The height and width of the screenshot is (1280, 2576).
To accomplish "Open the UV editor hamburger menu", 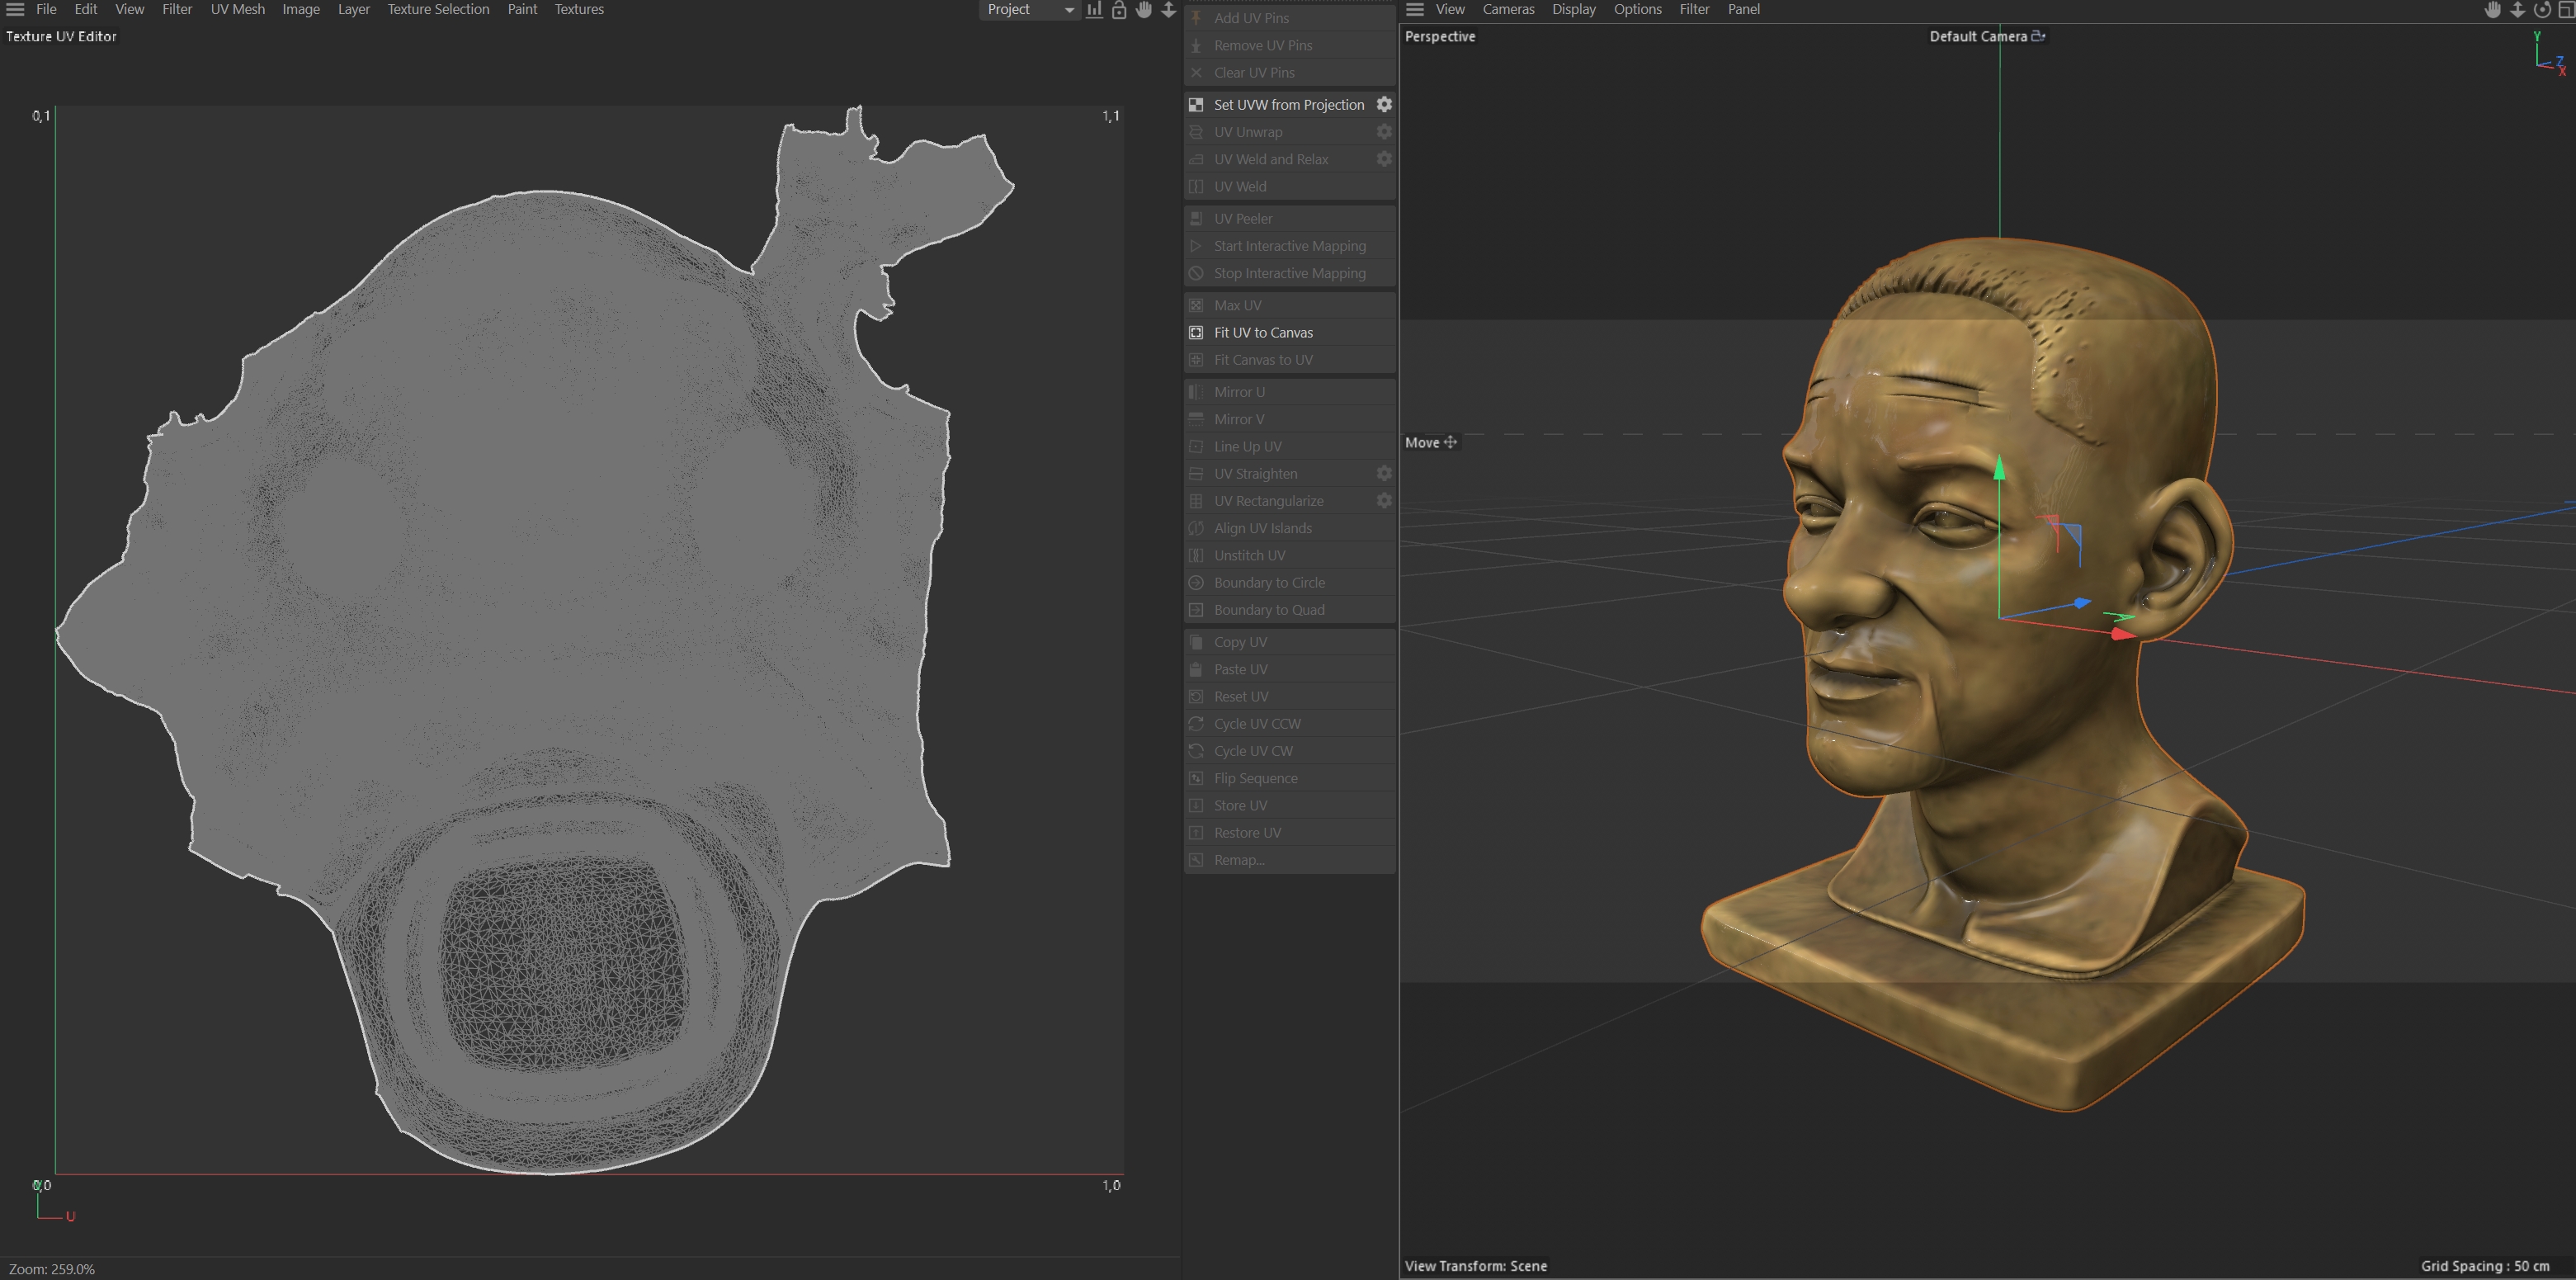I will [x=15, y=9].
